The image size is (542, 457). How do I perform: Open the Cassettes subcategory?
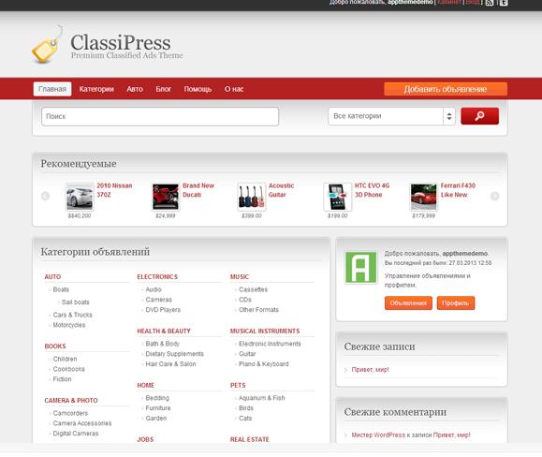pyautogui.click(x=253, y=289)
